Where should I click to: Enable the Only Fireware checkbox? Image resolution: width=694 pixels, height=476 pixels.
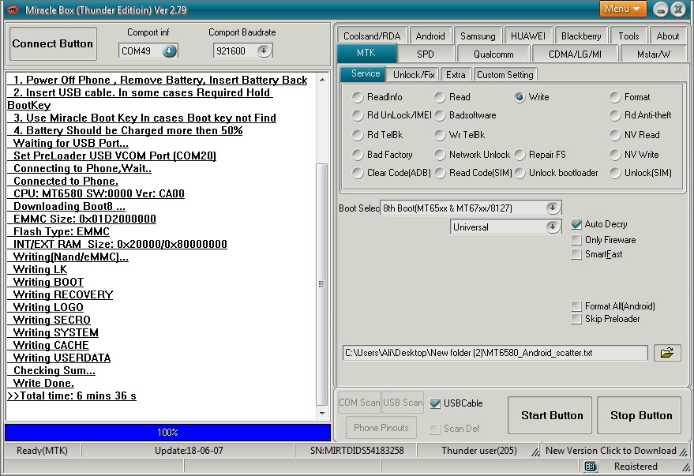576,240
